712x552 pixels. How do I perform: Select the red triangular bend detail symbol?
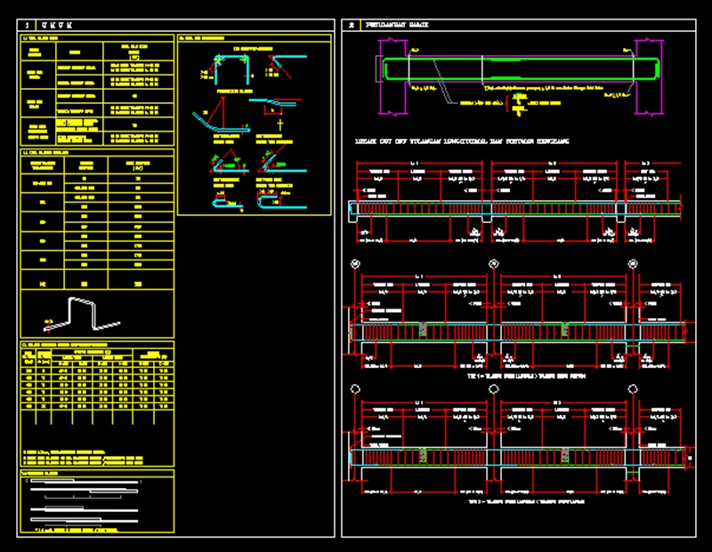tap(225, 159)
